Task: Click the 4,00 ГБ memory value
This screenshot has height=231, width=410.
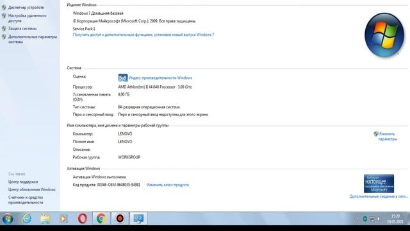Action: [x=124, y=94]
